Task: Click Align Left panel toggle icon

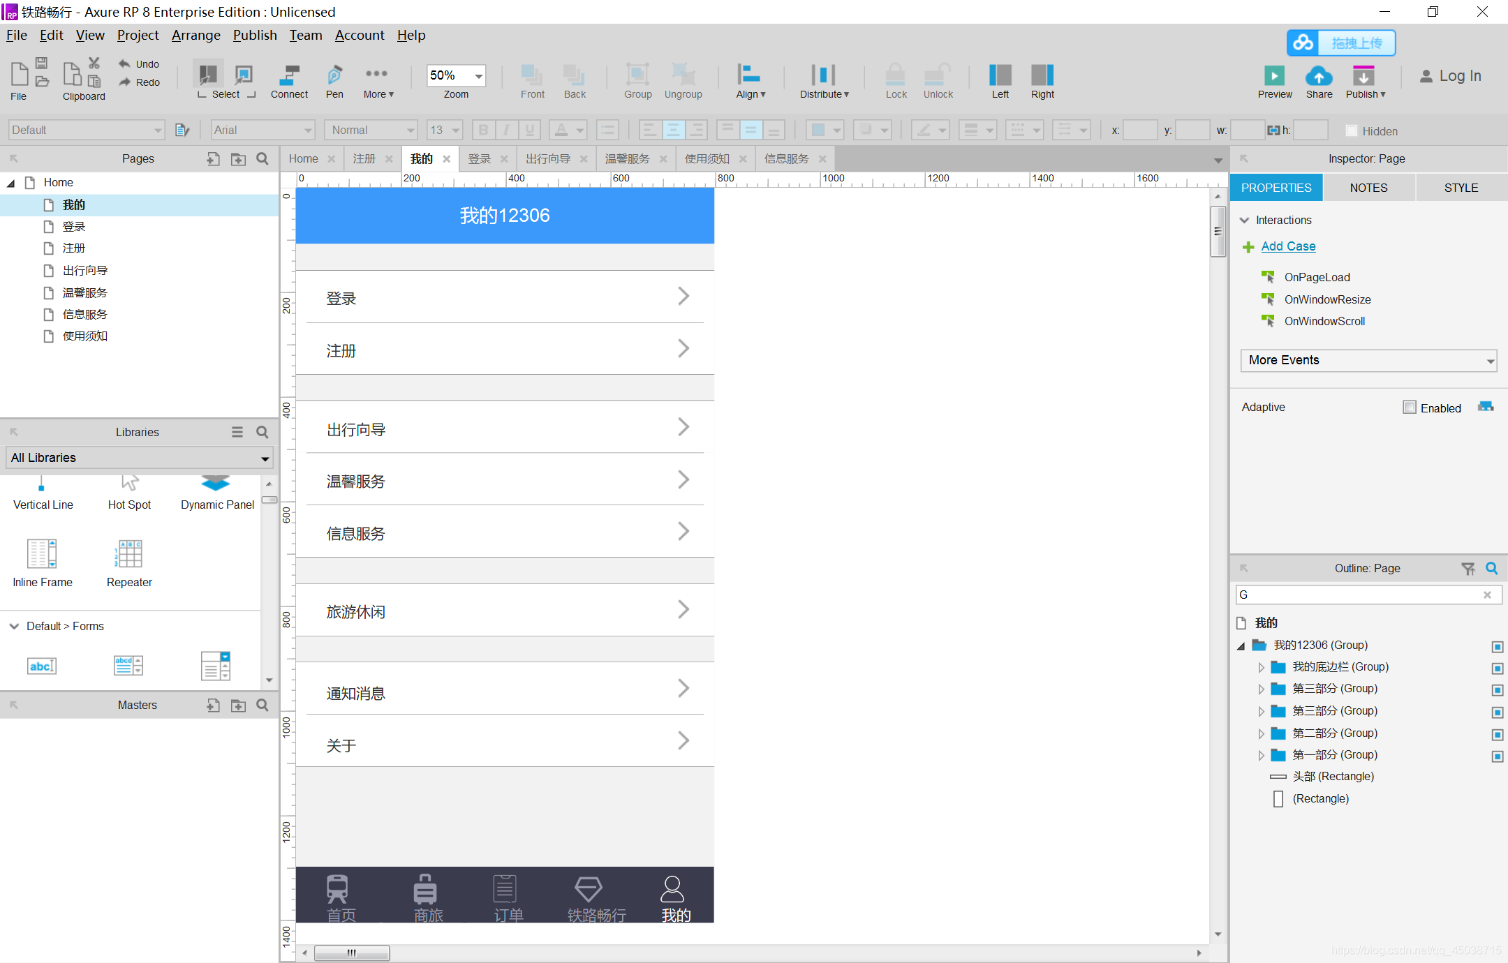Action: point(1000,75)
